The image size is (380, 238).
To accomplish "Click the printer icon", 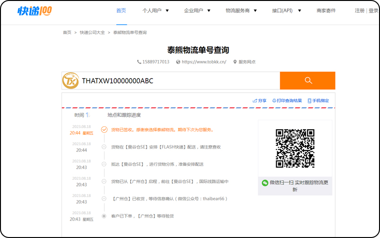I will click(x=274, y=101).
